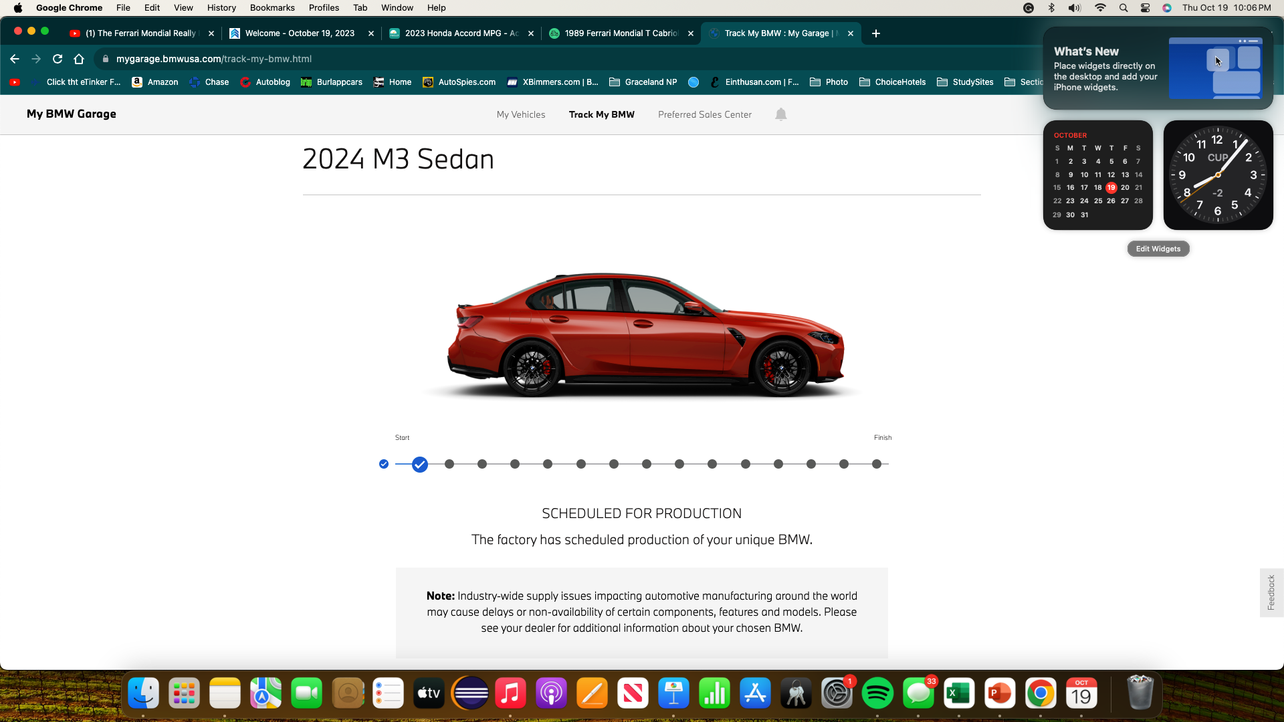Click the first blue completed checkpoint circle

(384, 464)
